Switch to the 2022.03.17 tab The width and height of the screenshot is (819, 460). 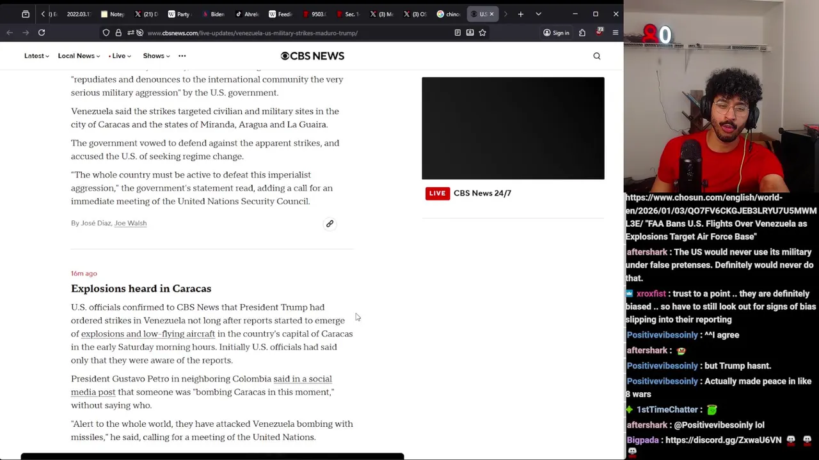coord(78,14)
